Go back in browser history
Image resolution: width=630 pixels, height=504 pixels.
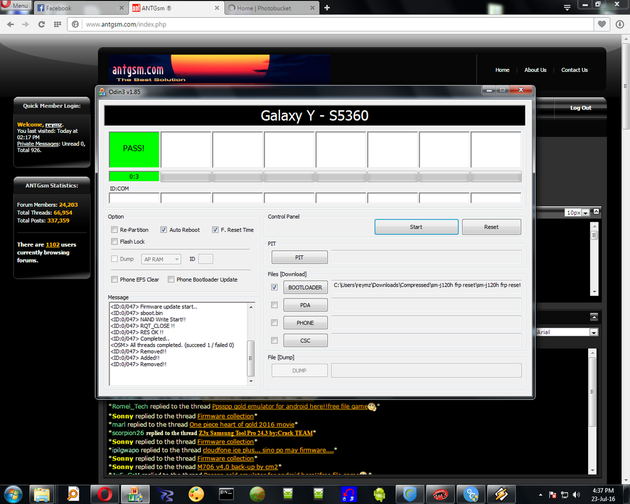point(10,25)
